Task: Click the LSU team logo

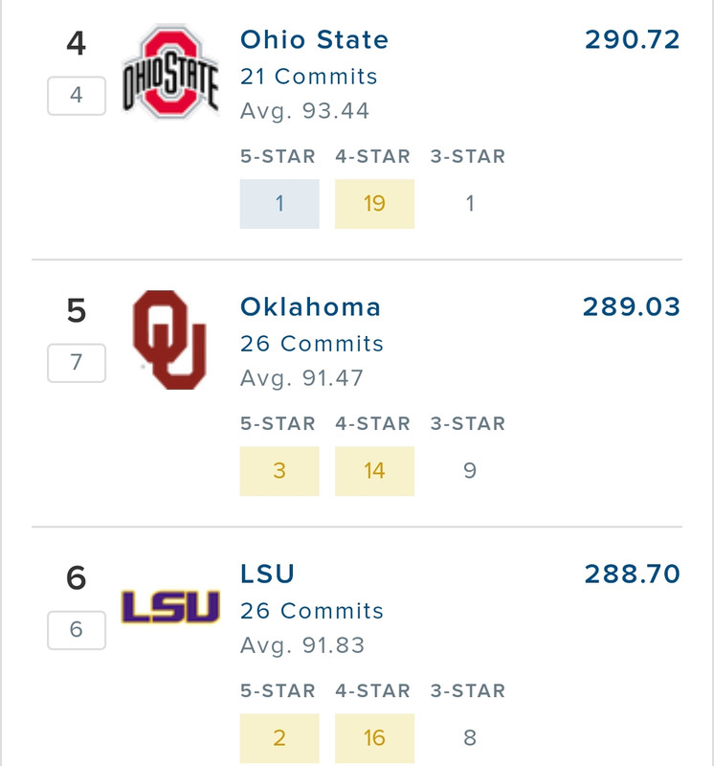Action: (170, 607)
